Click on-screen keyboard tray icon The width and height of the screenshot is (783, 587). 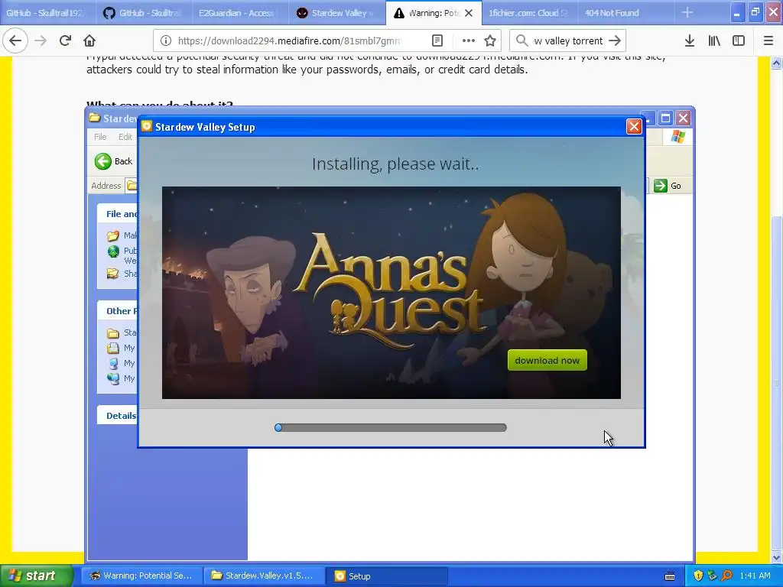pos(670,576)
